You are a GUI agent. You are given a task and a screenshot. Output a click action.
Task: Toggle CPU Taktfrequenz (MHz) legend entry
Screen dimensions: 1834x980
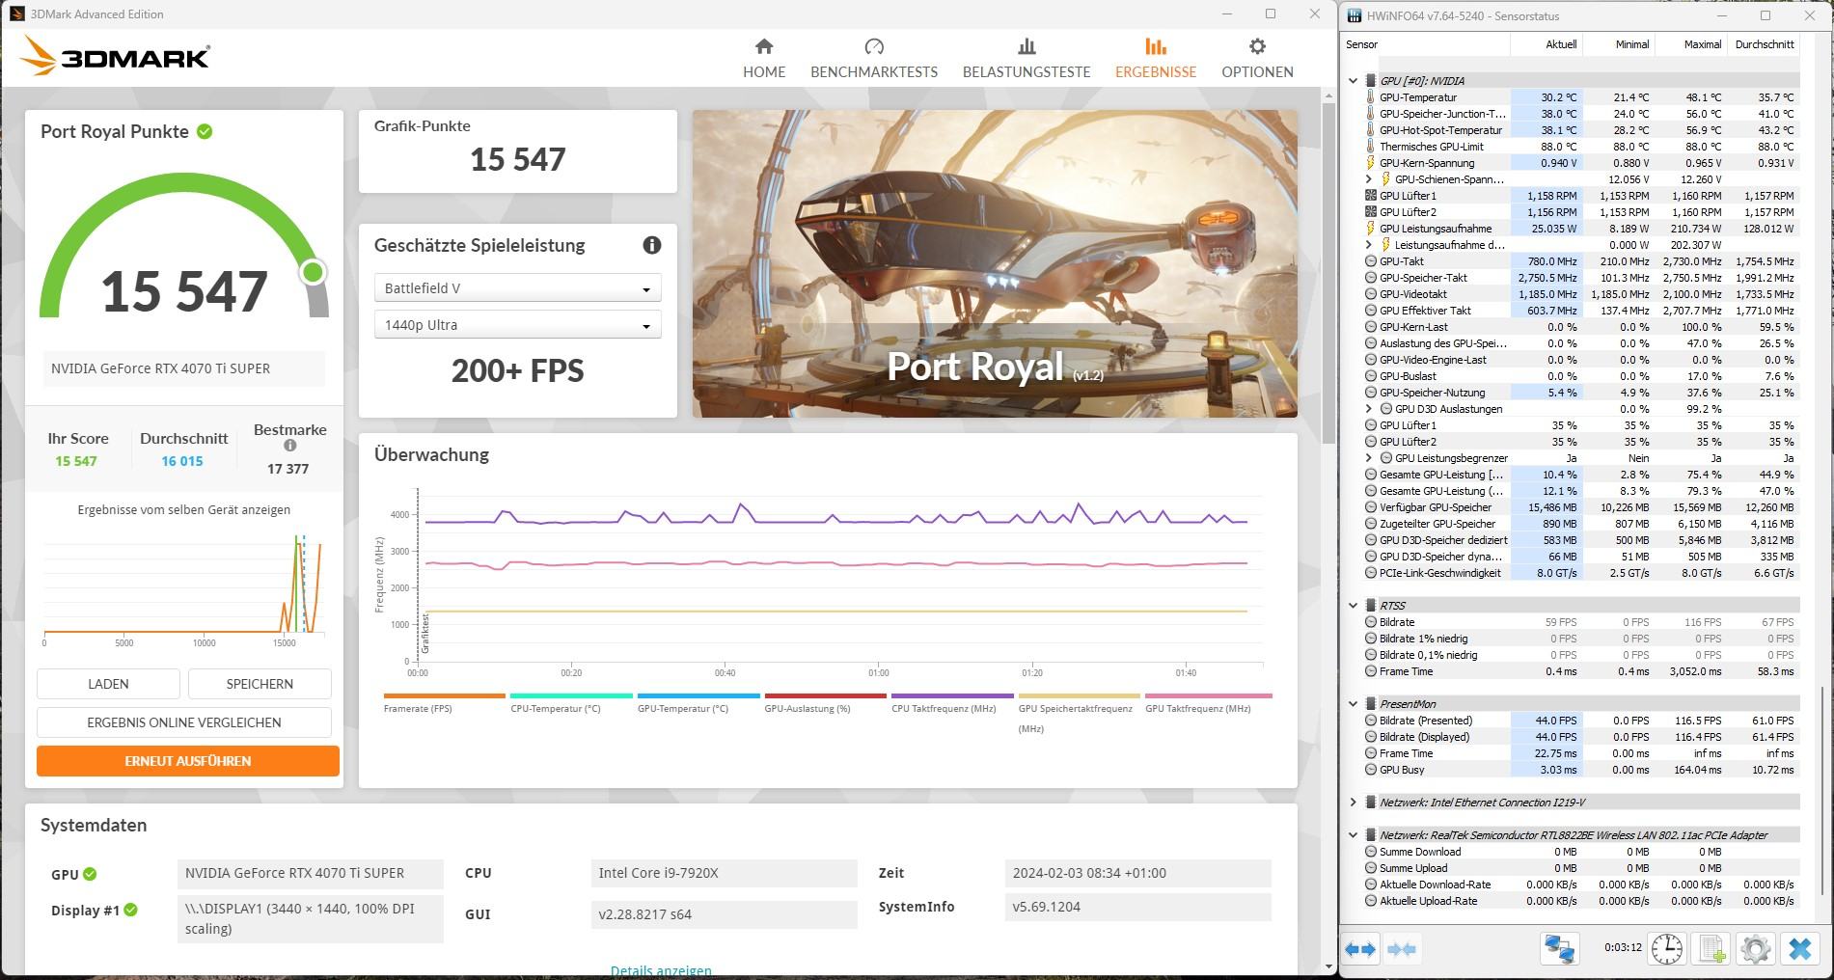click(952, 704)
